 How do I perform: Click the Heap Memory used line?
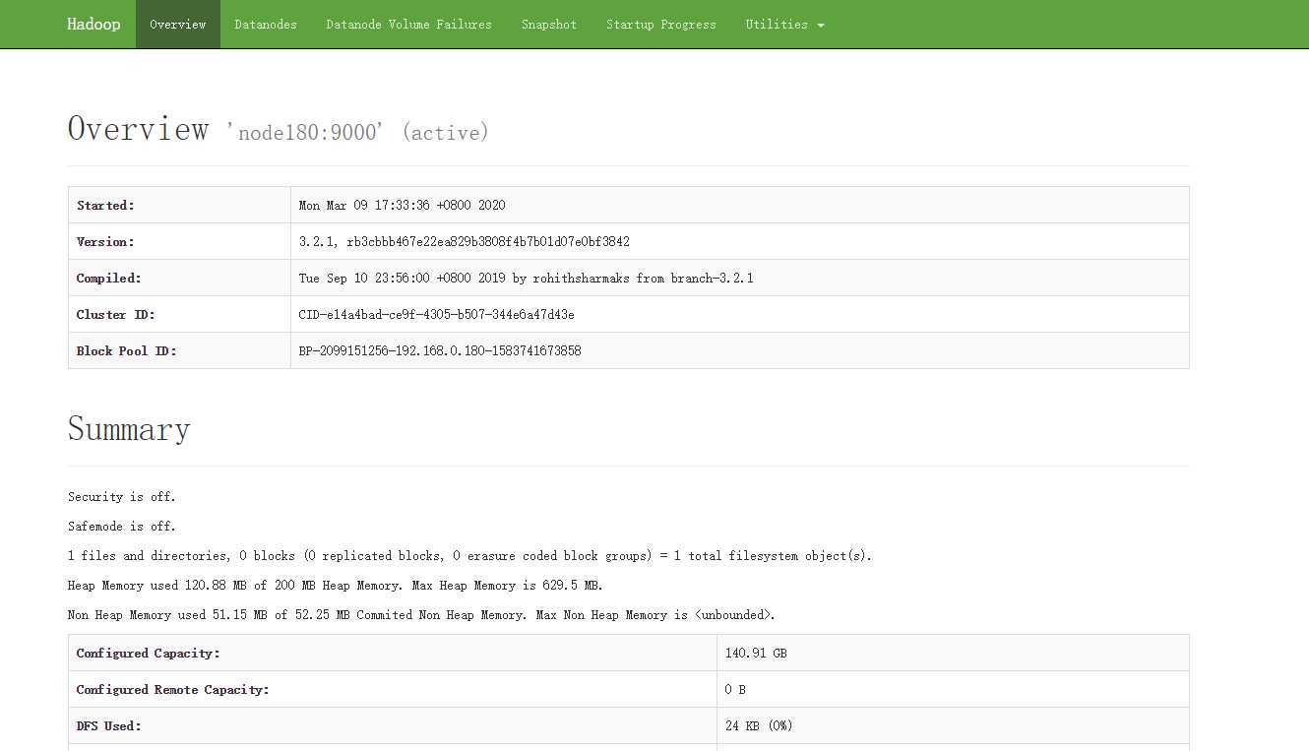coord(336,585)
